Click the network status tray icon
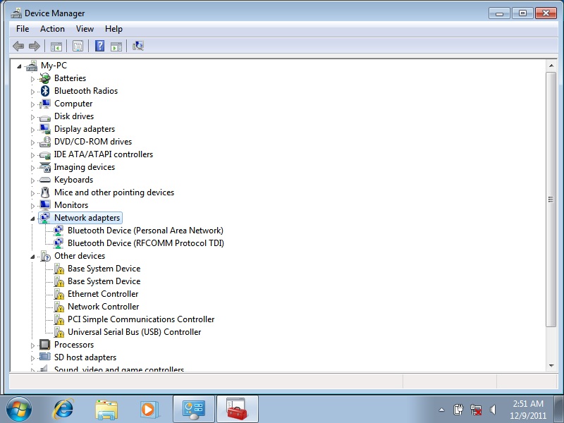Screen dimensions: 564x423 coord(476,410)
